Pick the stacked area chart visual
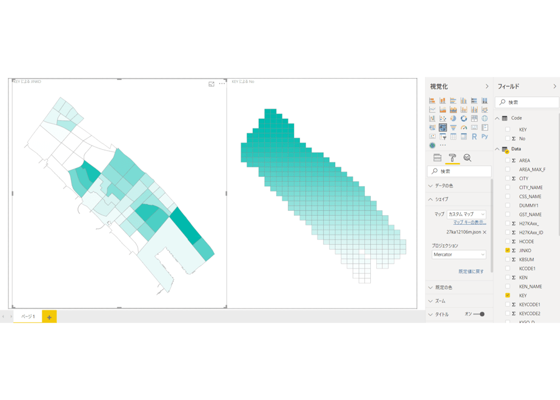This screenshot has width=560, height=400. point(453,109)
